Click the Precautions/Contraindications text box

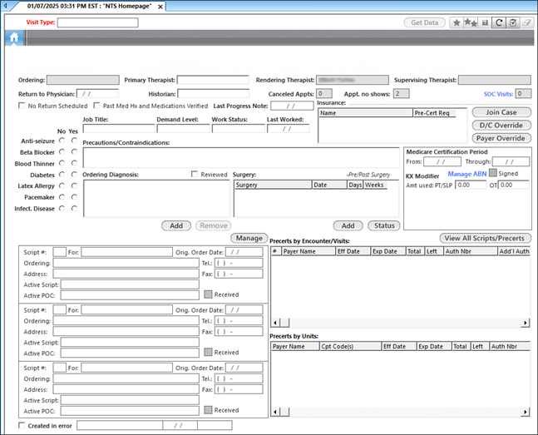tap(241, 157)
